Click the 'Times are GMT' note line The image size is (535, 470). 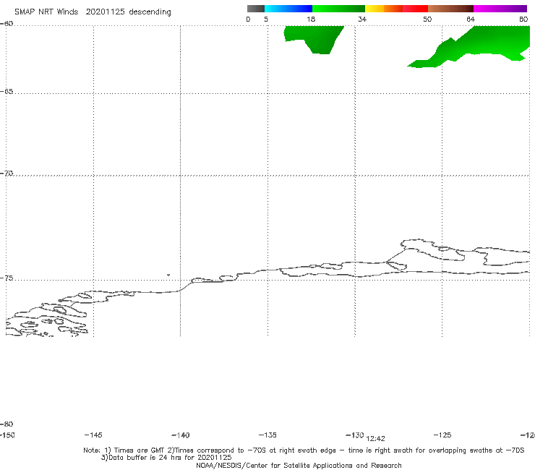(x=304, y=450)
